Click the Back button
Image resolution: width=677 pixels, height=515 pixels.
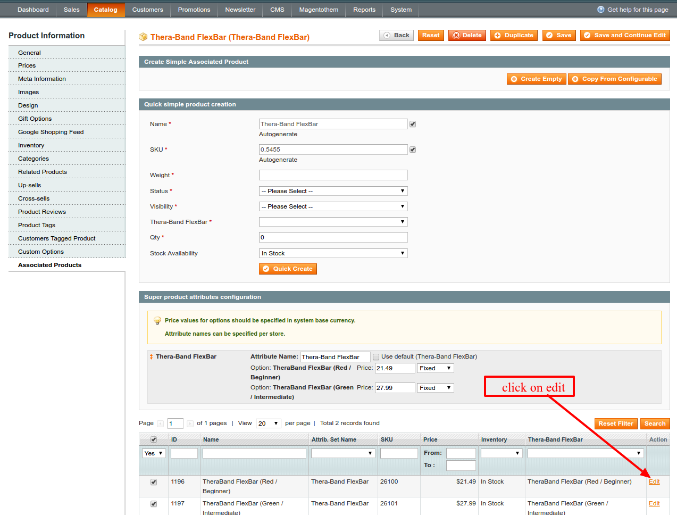coord(396,35)
